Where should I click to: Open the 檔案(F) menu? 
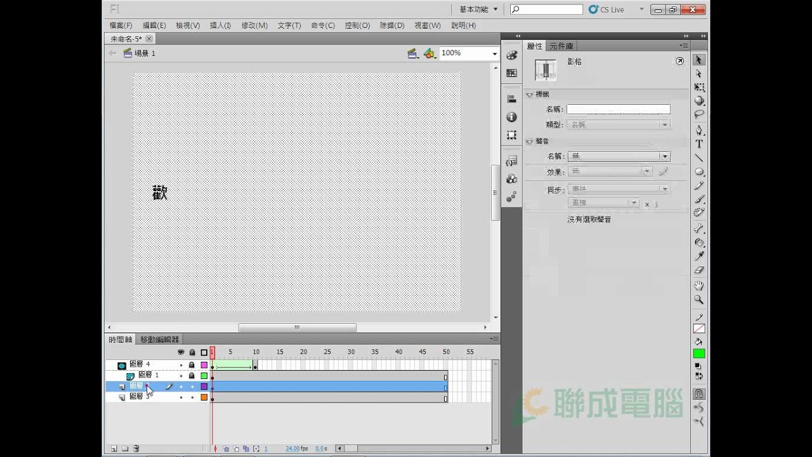click(121, 25)
